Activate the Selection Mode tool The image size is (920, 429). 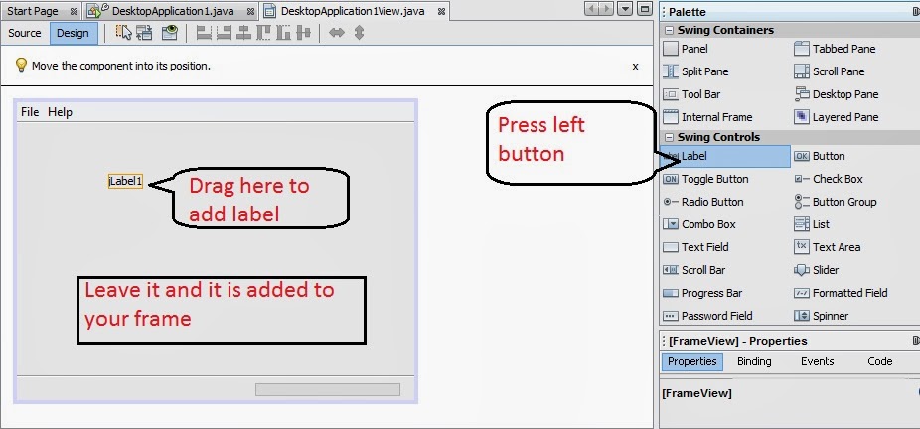(x=123, y=33)
